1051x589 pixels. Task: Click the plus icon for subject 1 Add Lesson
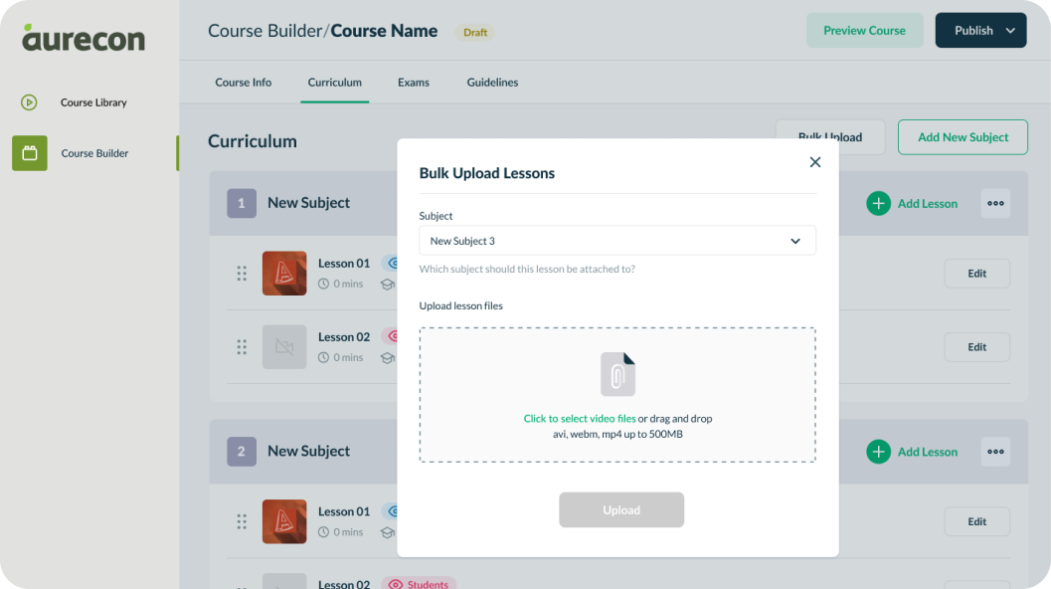tap(878, 203)
